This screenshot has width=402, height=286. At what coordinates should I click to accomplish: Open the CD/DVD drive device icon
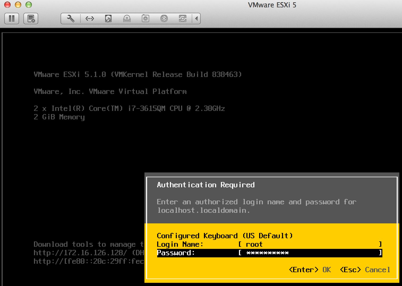coord(127,19)
